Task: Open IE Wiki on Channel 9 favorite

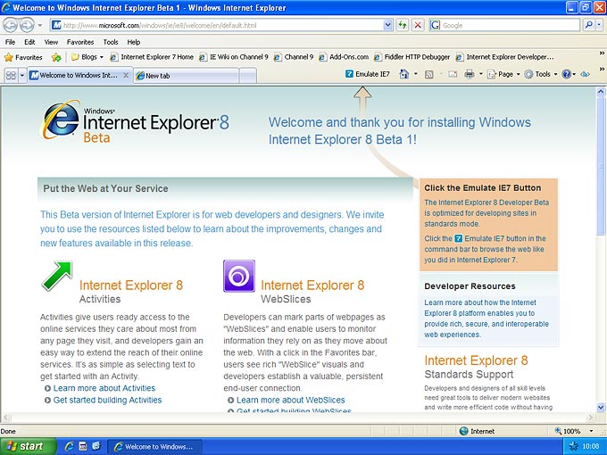Action: point(234,57)
